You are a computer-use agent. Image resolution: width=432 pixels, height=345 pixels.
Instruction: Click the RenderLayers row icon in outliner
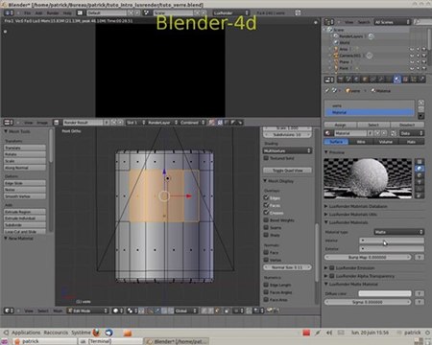(x=335, y=36)
